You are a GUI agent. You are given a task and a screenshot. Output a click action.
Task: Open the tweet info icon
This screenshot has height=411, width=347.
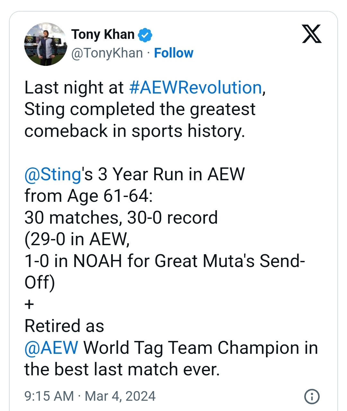[x=312, y=396]
